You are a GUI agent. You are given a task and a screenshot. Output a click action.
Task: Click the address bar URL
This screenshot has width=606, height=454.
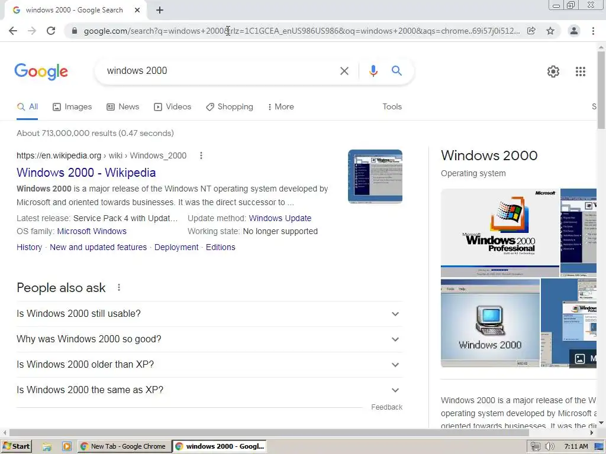pos(301,31)
